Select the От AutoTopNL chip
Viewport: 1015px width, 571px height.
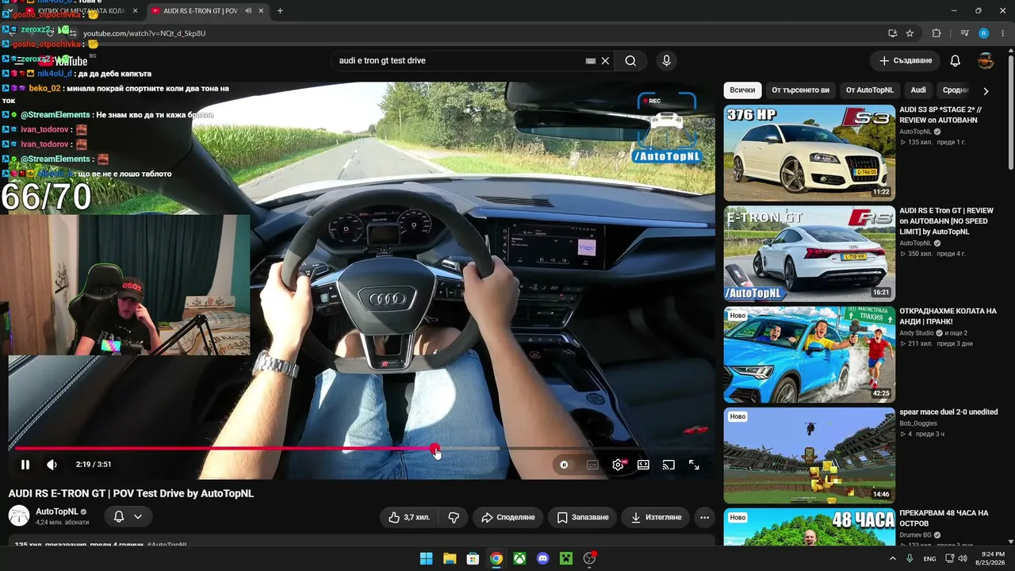pyautogui.click(x=869, y=90)
